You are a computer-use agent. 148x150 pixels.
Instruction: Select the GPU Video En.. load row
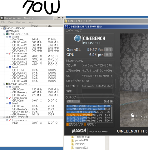[x=32, y=112]
